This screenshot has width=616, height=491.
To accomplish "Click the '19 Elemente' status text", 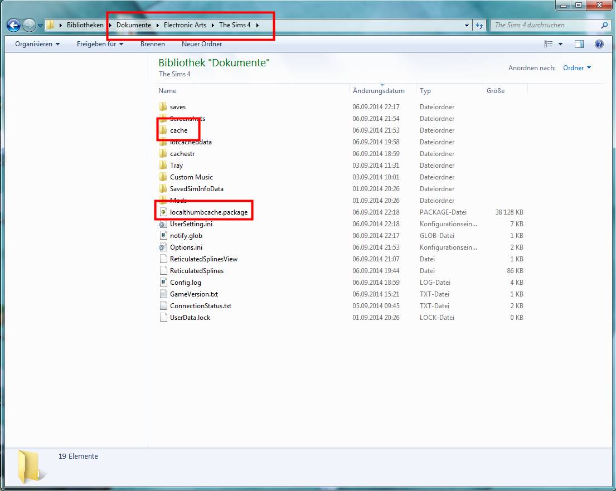I will (x=78, y=456).
